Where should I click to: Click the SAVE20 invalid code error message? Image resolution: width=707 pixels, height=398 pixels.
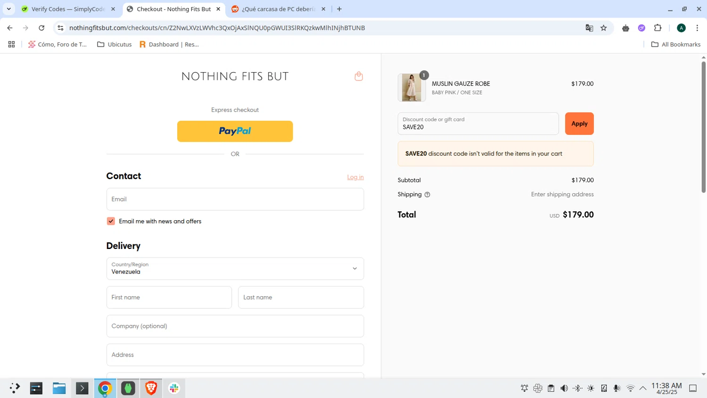coord(495,154)
